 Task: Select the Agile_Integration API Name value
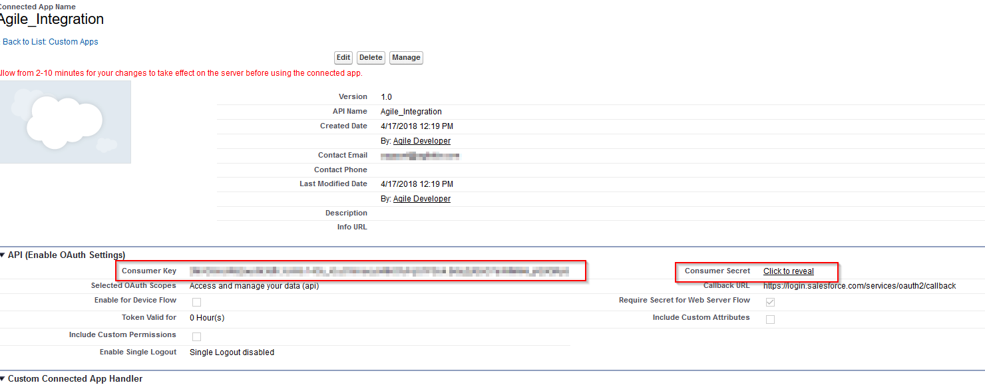coord(411,112)
